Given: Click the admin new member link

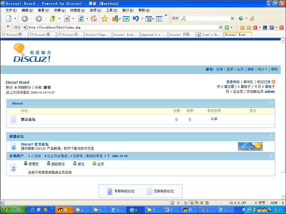Looking at the screenshot, I should pos(270,91).
